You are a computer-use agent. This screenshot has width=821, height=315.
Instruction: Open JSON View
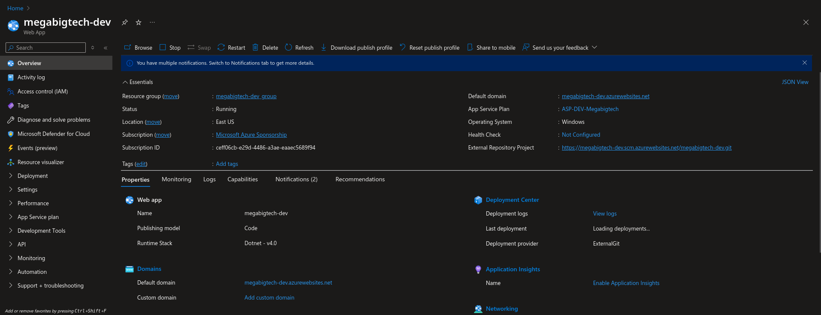pyautogui.click(x=795, y=82)
